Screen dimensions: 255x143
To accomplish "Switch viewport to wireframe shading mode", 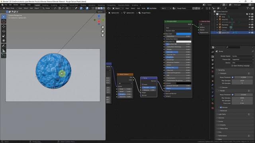I will coord(96,8).
